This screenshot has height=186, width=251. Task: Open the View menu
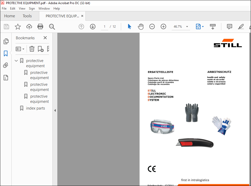coord(22,9)
